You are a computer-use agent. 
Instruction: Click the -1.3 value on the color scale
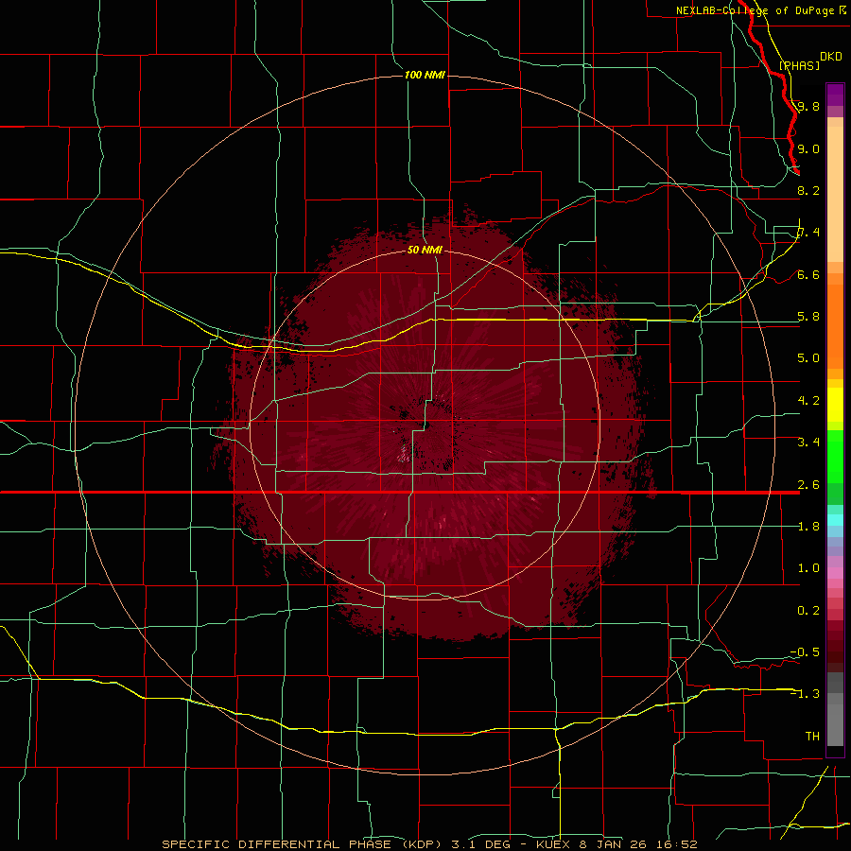tap(805, 694)
